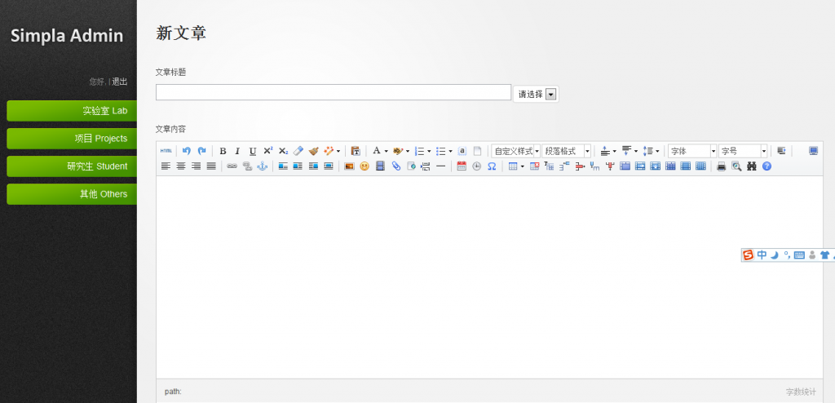Click the insert table grid icon
The height and width of the screenshot is (403, 835).
[x=513, y=166]
